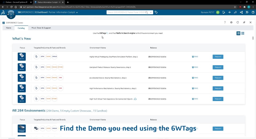Viewport: 256px width, 139px height.
Task: Click the plus add icon in the top bar
Action: 230,12
